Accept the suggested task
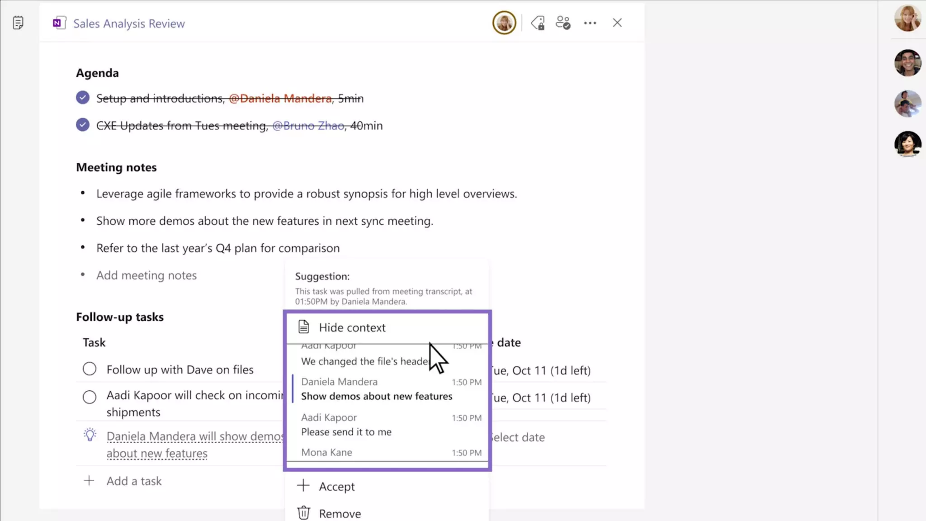926x521 pixels. [x=336, y=487]
